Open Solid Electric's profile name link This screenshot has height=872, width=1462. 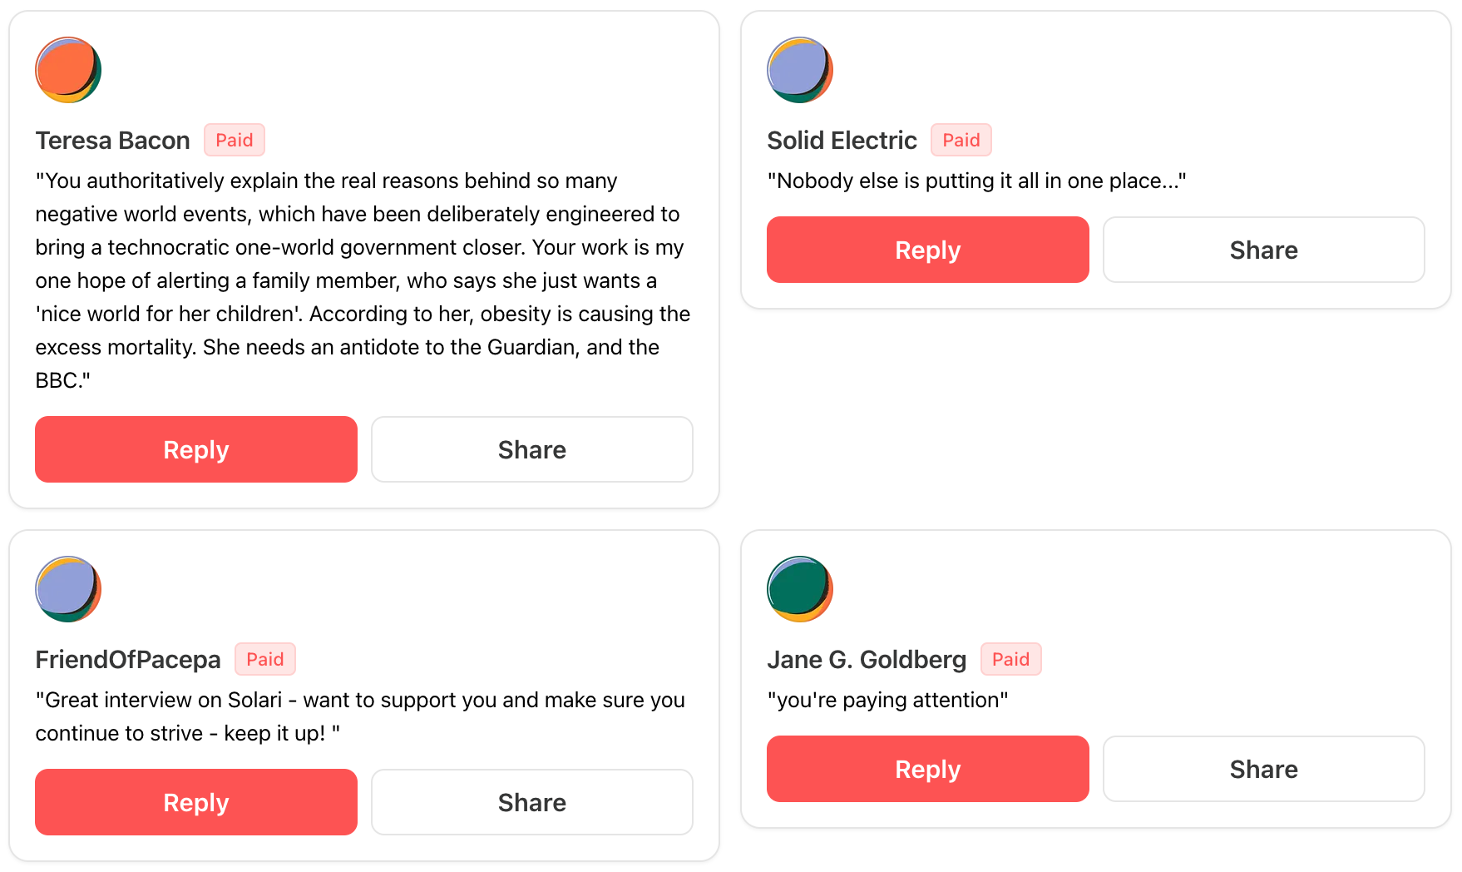pos(842,141)
